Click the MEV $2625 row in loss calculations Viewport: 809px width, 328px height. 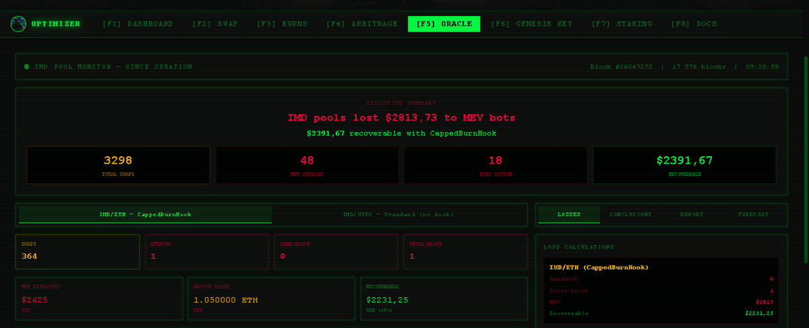661,302
